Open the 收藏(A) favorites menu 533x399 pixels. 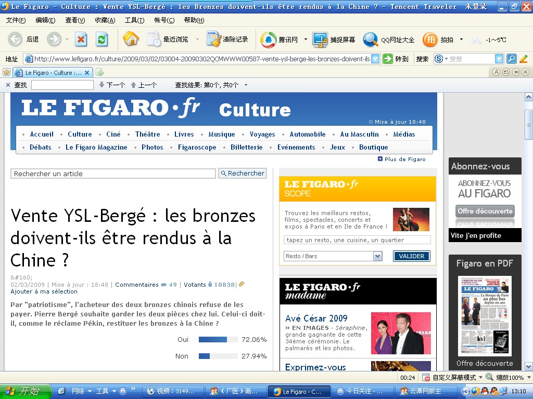click(105, 20)
